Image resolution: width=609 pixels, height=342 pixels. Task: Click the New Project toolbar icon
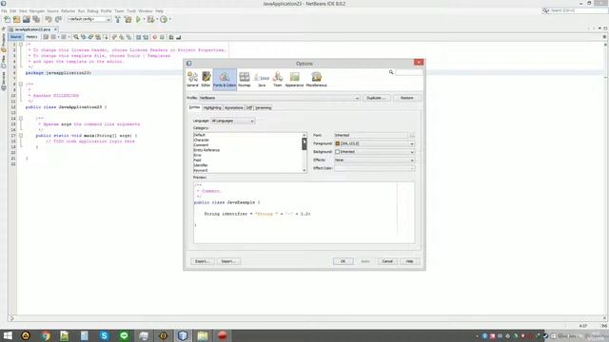pos(17,19)
